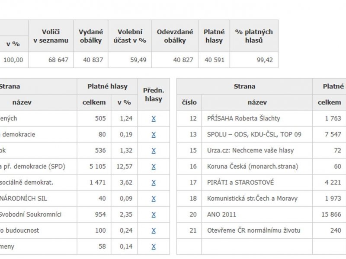Select the PŘÍSAHA Roberta Šlachty cell
The image size is (346, 259).
pos(257,118)
